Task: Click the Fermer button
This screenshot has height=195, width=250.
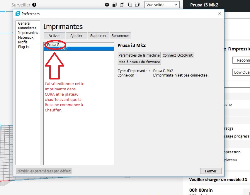Action: (211, 171)
